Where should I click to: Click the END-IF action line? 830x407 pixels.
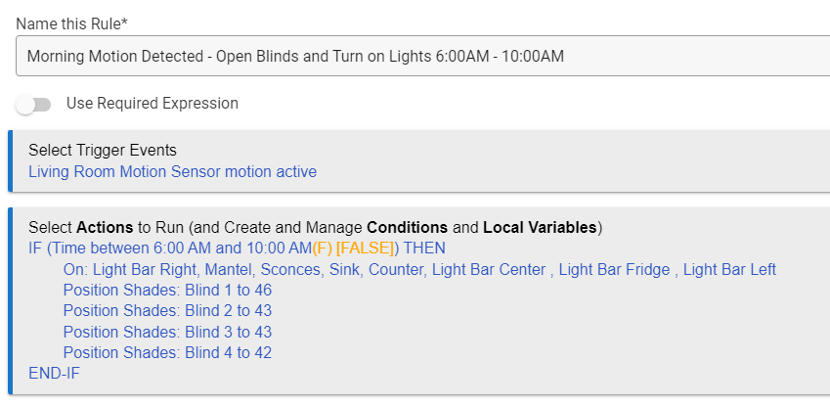[x=55, y=373]
